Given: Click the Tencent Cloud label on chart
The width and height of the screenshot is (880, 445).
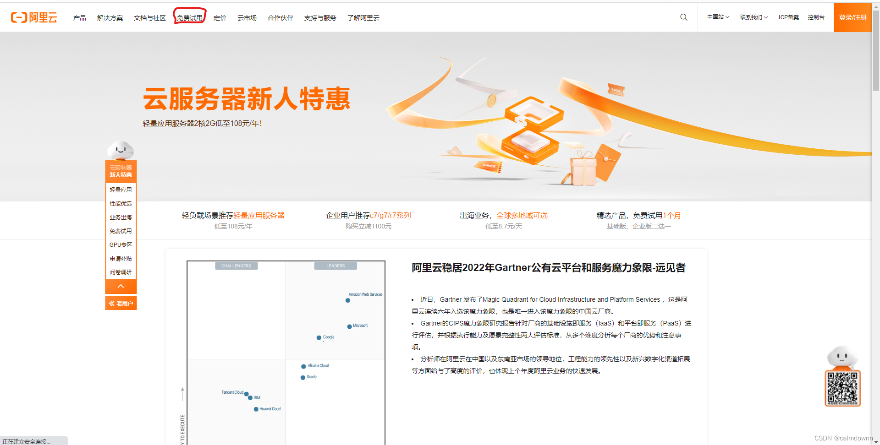Looking at the screenshot, I should point(232,392).
